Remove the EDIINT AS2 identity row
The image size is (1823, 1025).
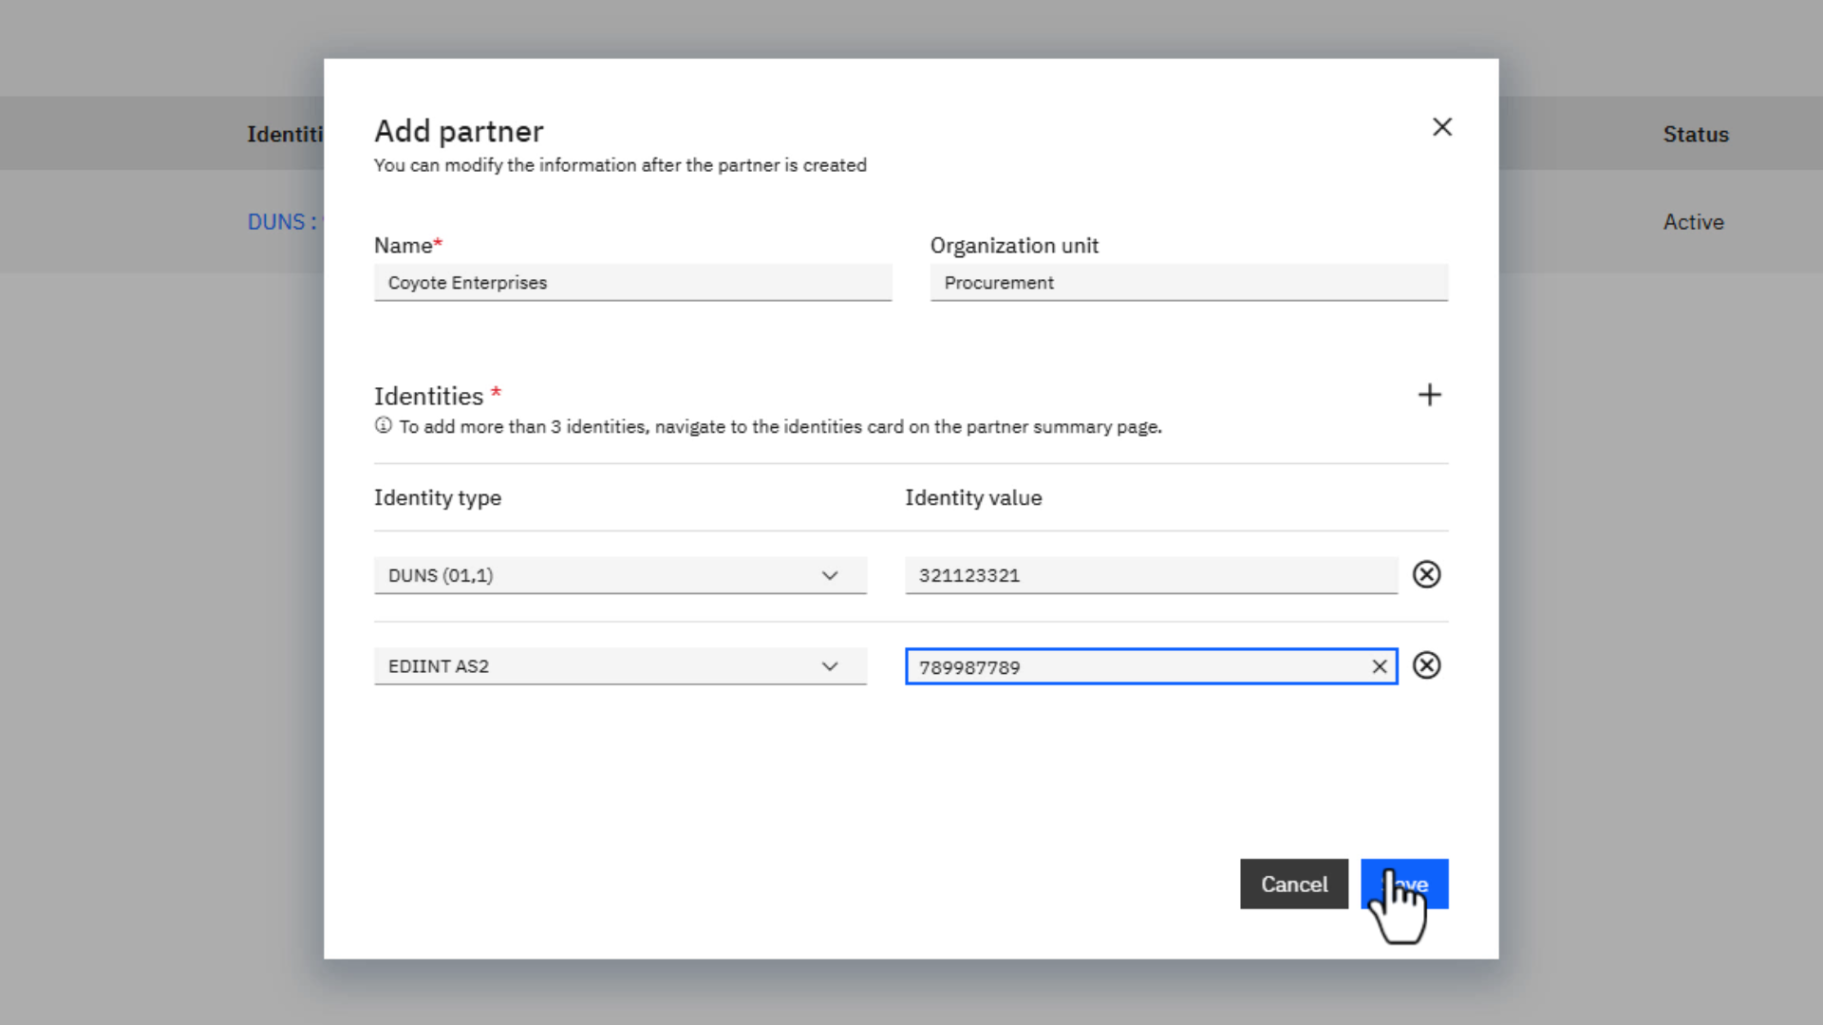pyautogui.click(x=1426, y=665)
